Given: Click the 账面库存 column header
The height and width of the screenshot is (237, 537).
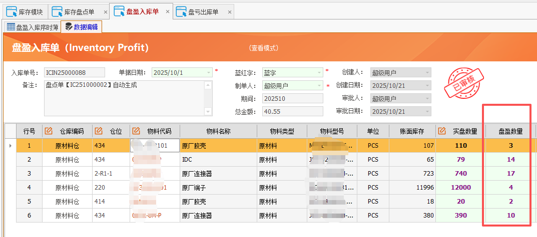Looking at the screenshot, I should pos(412,131).
